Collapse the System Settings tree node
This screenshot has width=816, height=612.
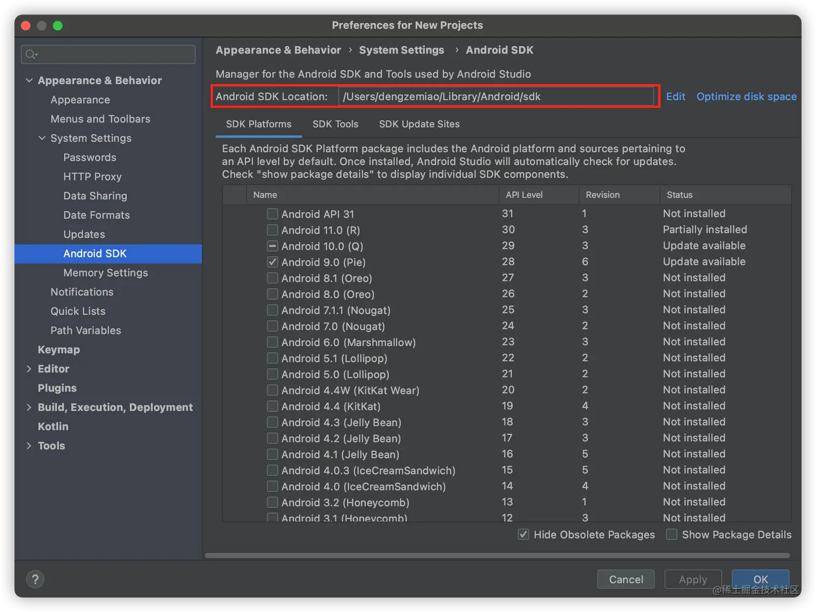42,138
